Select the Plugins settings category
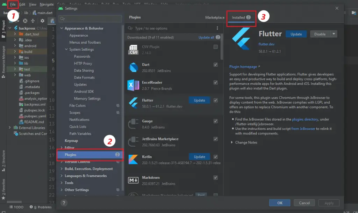The width and height of the screenshot is (358, 213). (90, 155)
